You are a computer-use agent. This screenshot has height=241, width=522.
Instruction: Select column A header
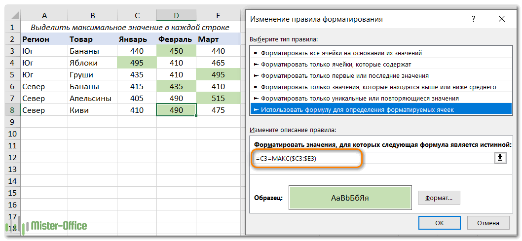point(44,16)
